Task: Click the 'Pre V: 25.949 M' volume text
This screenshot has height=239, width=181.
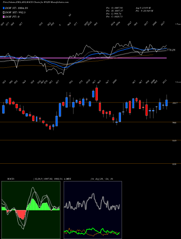Action: click(144, 11)
